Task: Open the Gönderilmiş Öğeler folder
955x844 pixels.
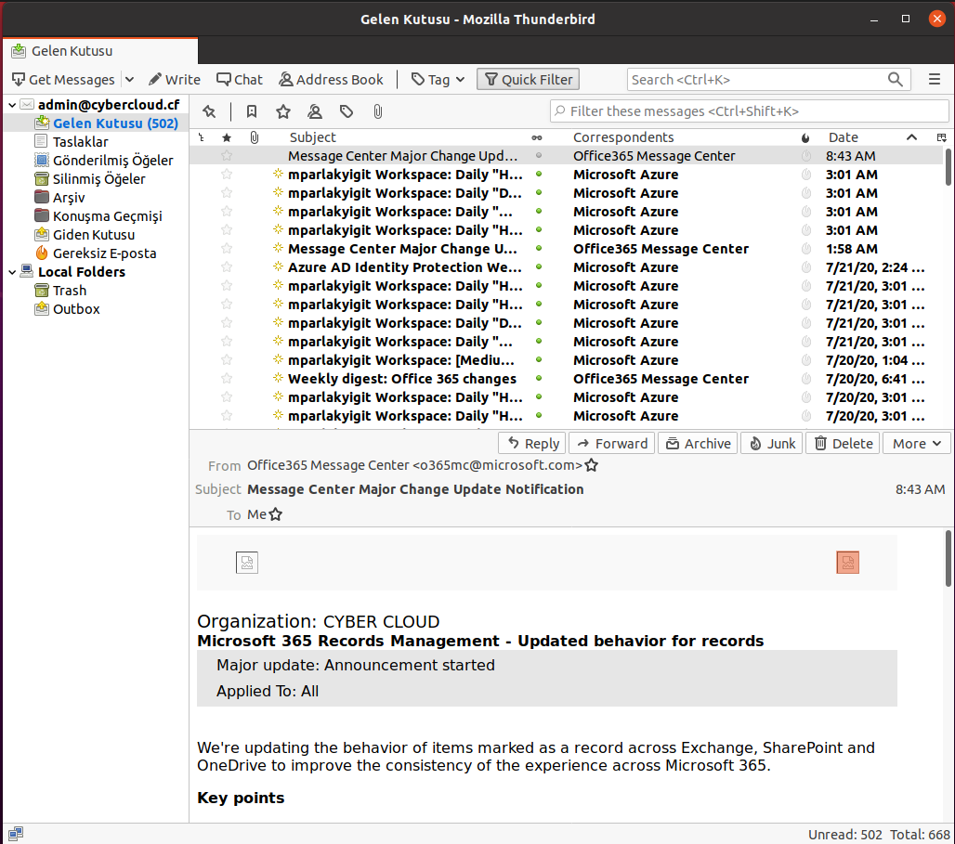Action: pos(112,161)
